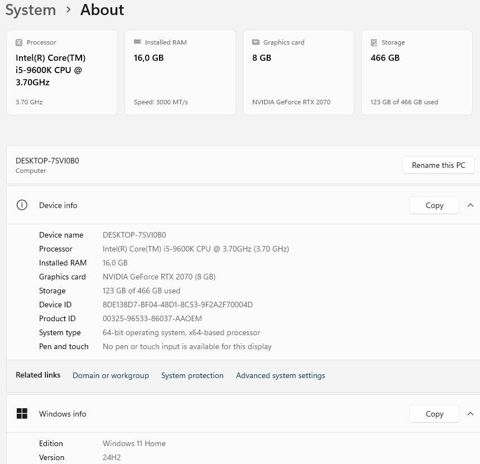
Task: Collapse the Windows info section
Action: click(x=471, y=414)
